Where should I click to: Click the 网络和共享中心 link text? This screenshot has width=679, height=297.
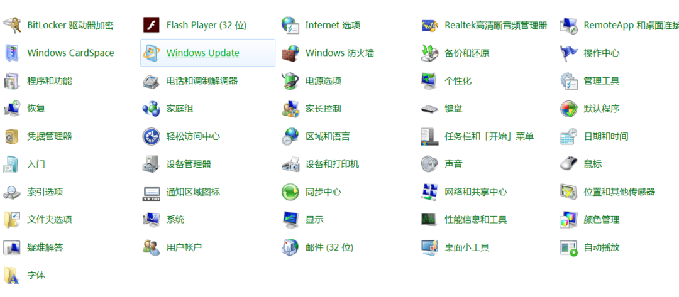(475, 192)
